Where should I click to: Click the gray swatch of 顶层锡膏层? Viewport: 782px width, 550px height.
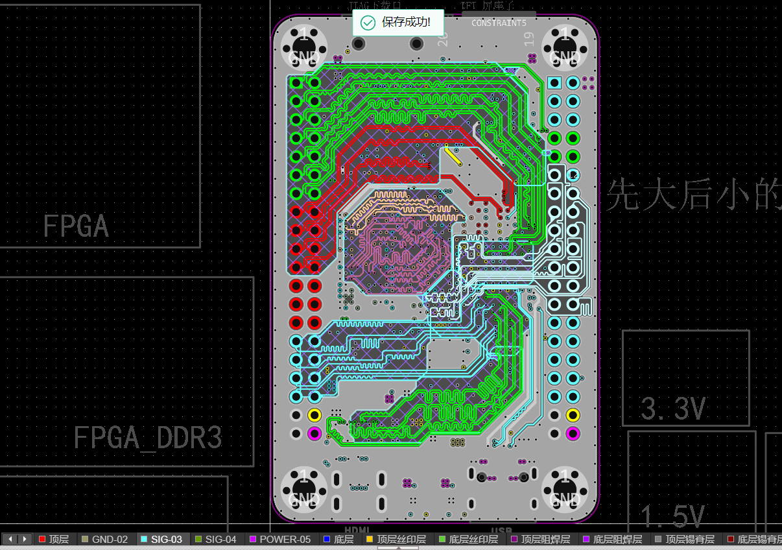tap(659, 539)
